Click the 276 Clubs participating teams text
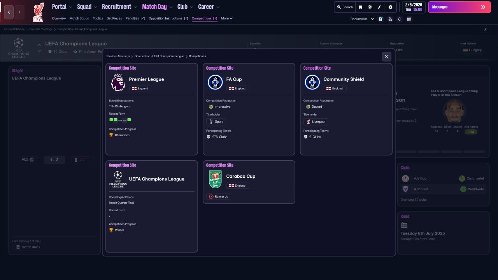Image resolution: width=498 pixels, height=280 pixels. (219, 137)
